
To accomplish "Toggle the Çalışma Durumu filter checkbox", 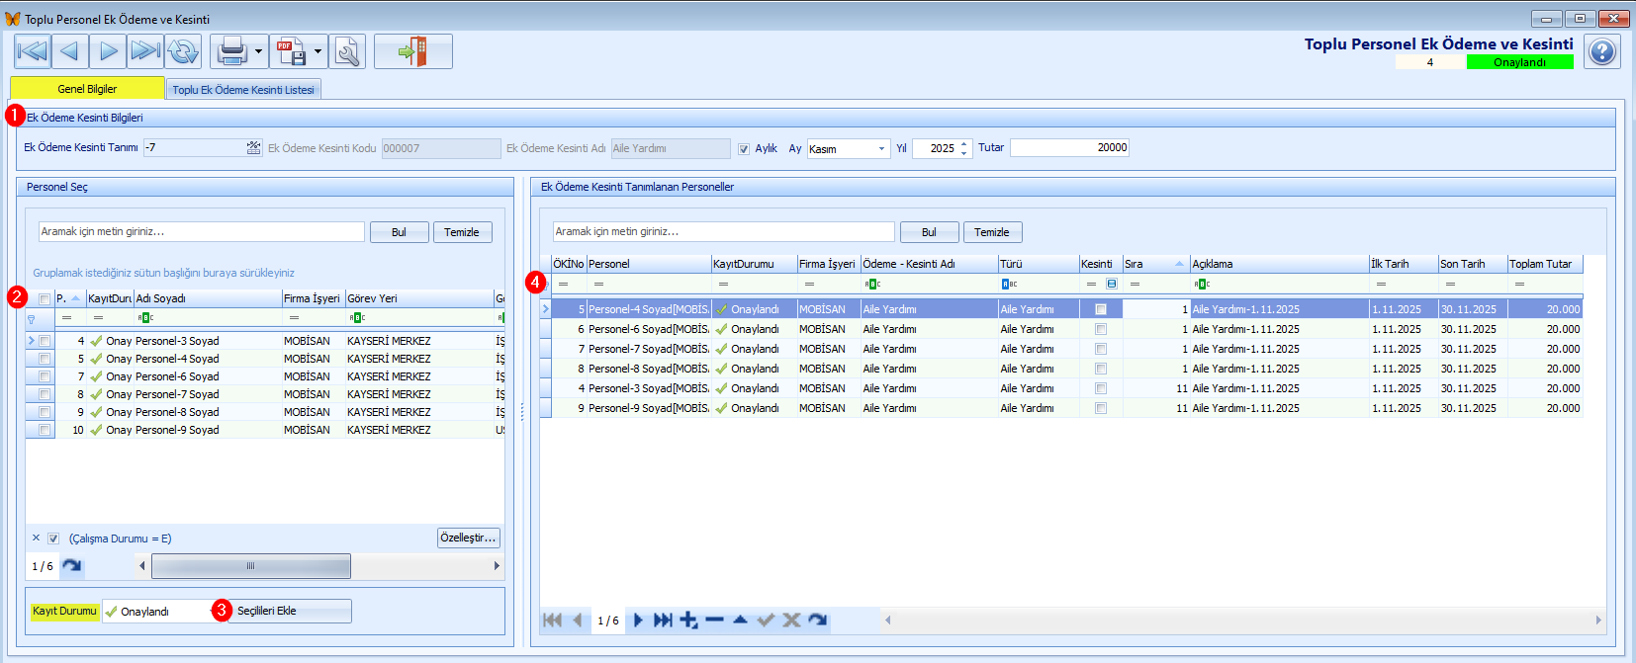I will coord(53,539).
